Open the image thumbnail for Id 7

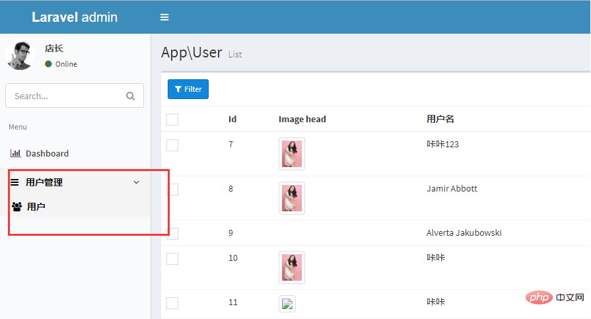pos(292,154)
